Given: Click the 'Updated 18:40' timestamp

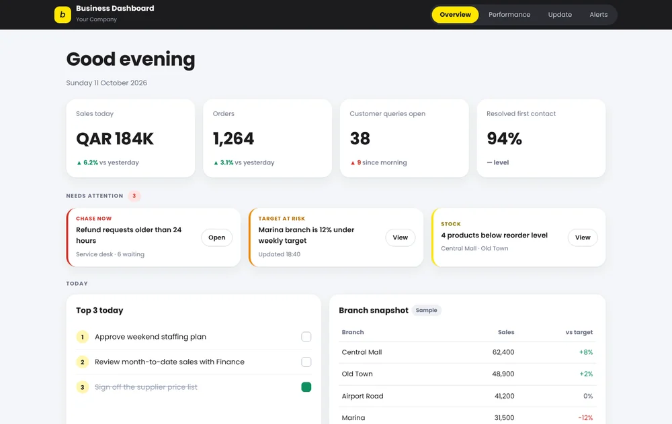Looking at the screenshot, I should click(x=280, y=254).
